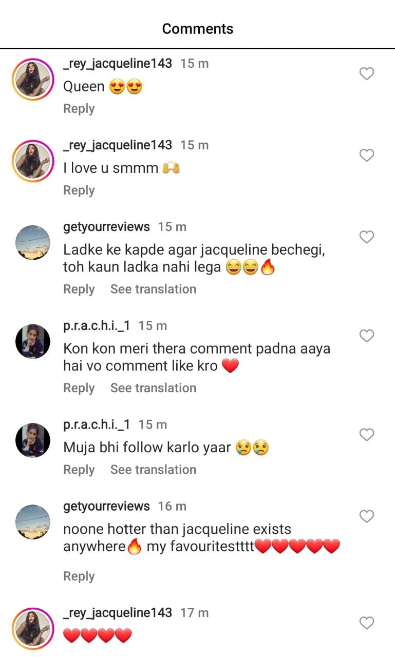Viewport: 395px width, 657px height.
Task: See translation of "Kon kon meri thera" comment
Action: pyautogui.click(x=153, y=388)
